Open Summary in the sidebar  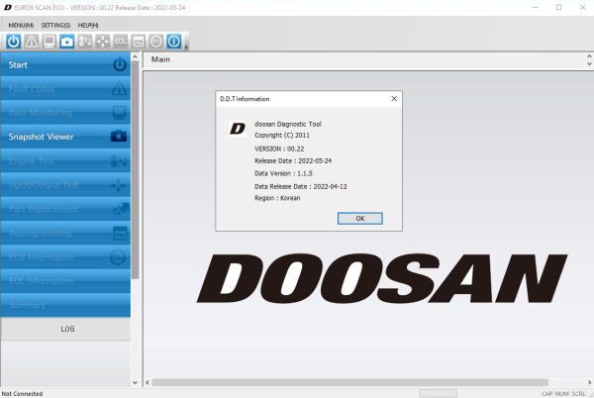tap(65, 305)
